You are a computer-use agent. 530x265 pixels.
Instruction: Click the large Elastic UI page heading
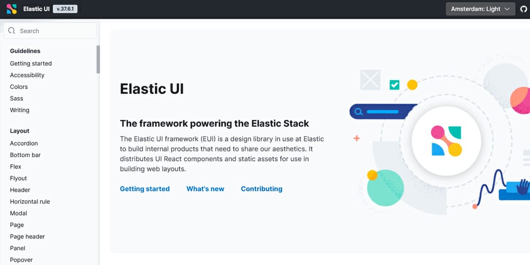pos(152,89)
